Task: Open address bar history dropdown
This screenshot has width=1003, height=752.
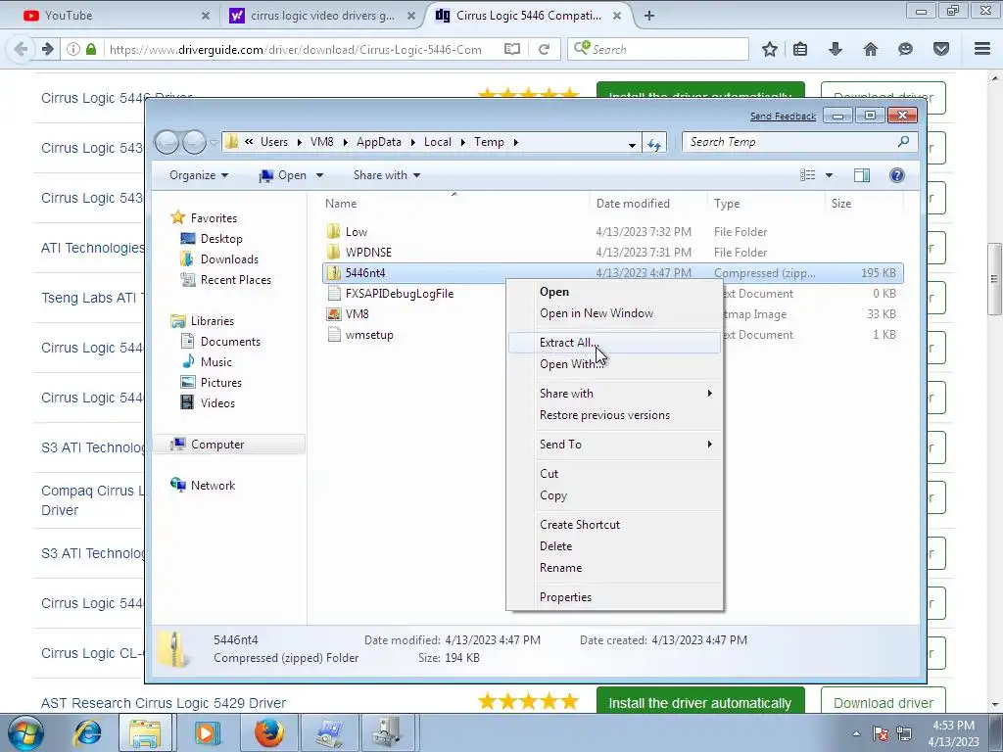Action: pyautogui.click(x=632, y=143)
